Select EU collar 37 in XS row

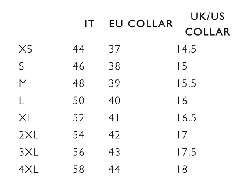(114, 49)
